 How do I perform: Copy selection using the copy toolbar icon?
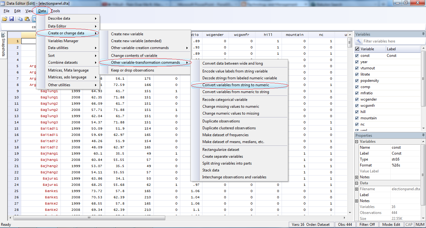click(x=19, y=19)
